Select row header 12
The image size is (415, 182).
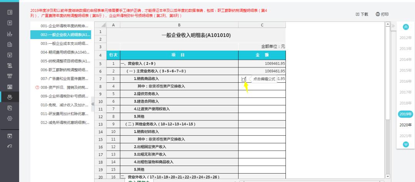100,116
